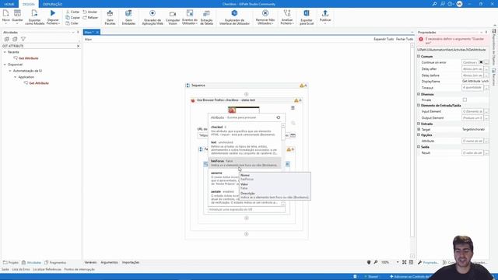Viewport: 498px width, 280px height.
Task: Open Gerir Pacotes
Action: point(110,17)
